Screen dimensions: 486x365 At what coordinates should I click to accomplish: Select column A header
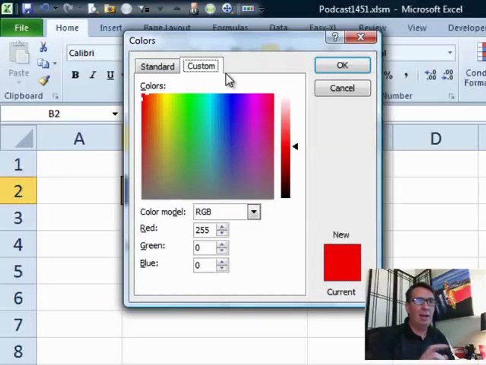pyautogui.click(x=79, y=138)
